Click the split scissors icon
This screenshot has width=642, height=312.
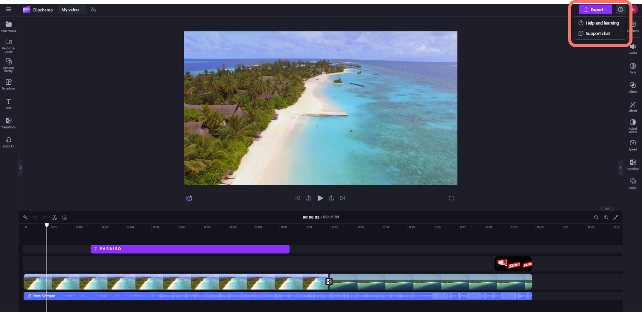54,217
